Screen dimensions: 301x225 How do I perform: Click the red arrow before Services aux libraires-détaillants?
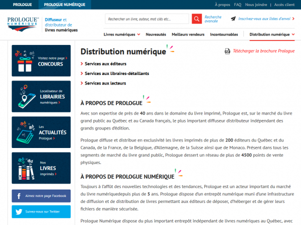pos(82,73)
